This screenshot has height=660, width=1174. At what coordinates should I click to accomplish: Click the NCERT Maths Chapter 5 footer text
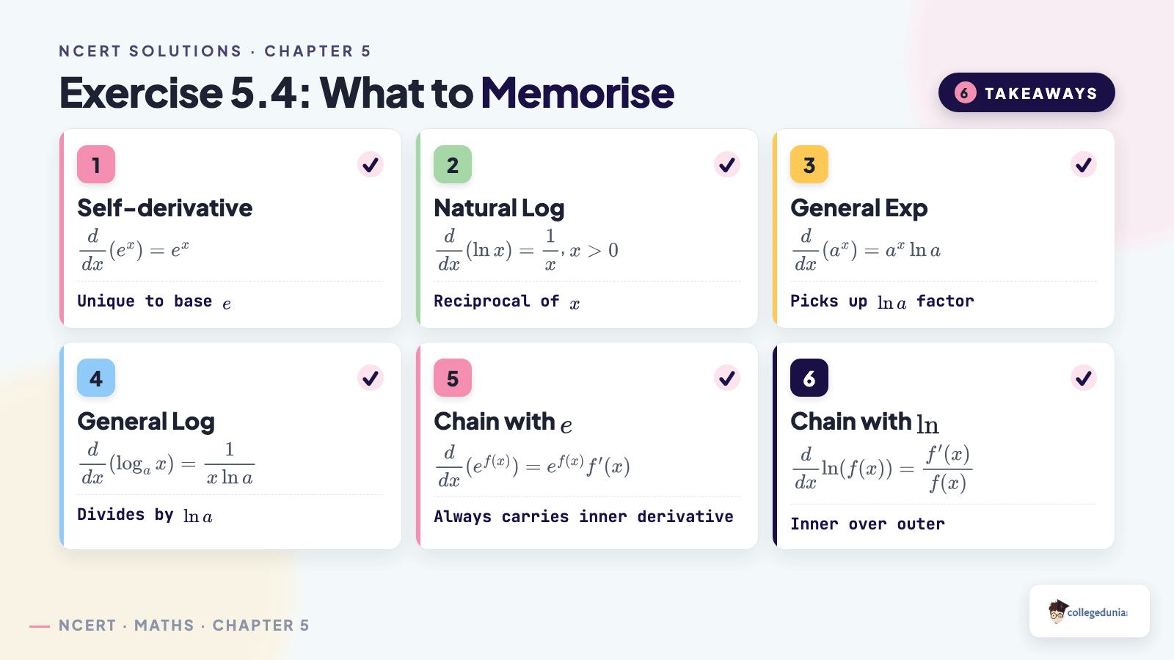184,626
